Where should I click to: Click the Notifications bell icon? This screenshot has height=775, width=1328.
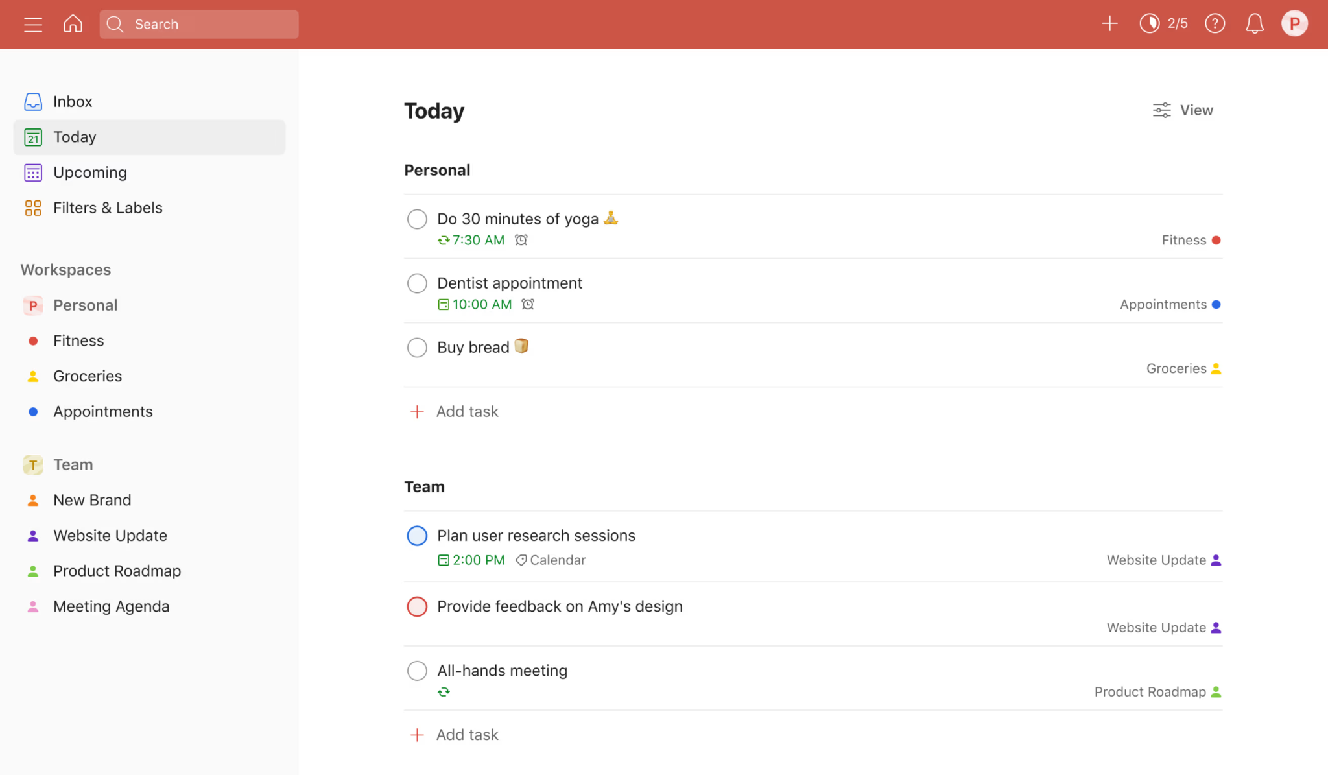point(1255,24)
